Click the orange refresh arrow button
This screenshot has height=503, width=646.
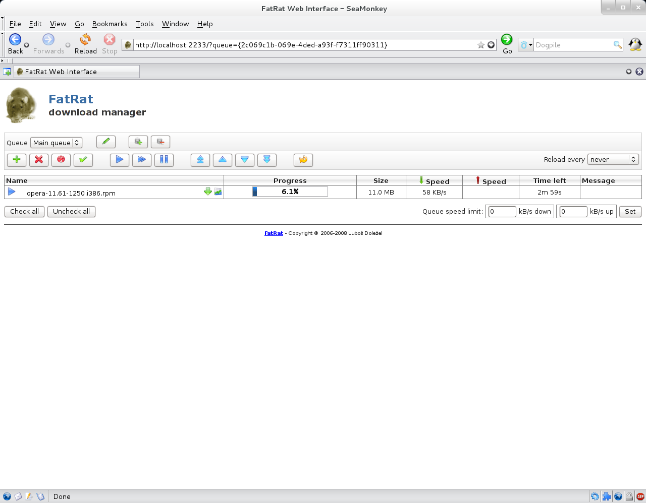click(x=303, y=160)
